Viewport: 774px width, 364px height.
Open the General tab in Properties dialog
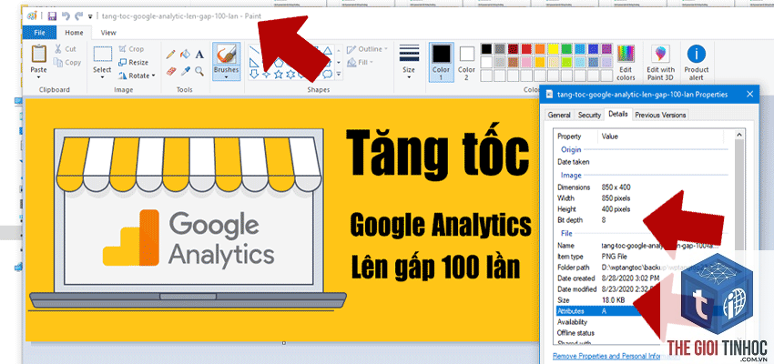coord(559,115)
